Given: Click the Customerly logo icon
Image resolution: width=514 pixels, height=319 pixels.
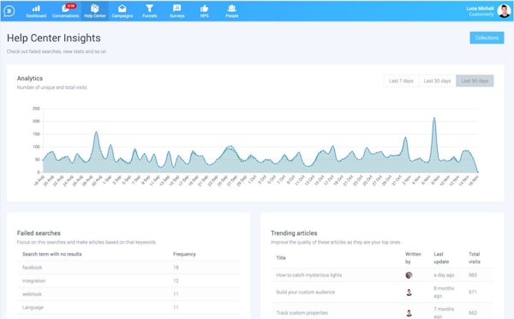Looking at the screenshot, I should point(9,11).
